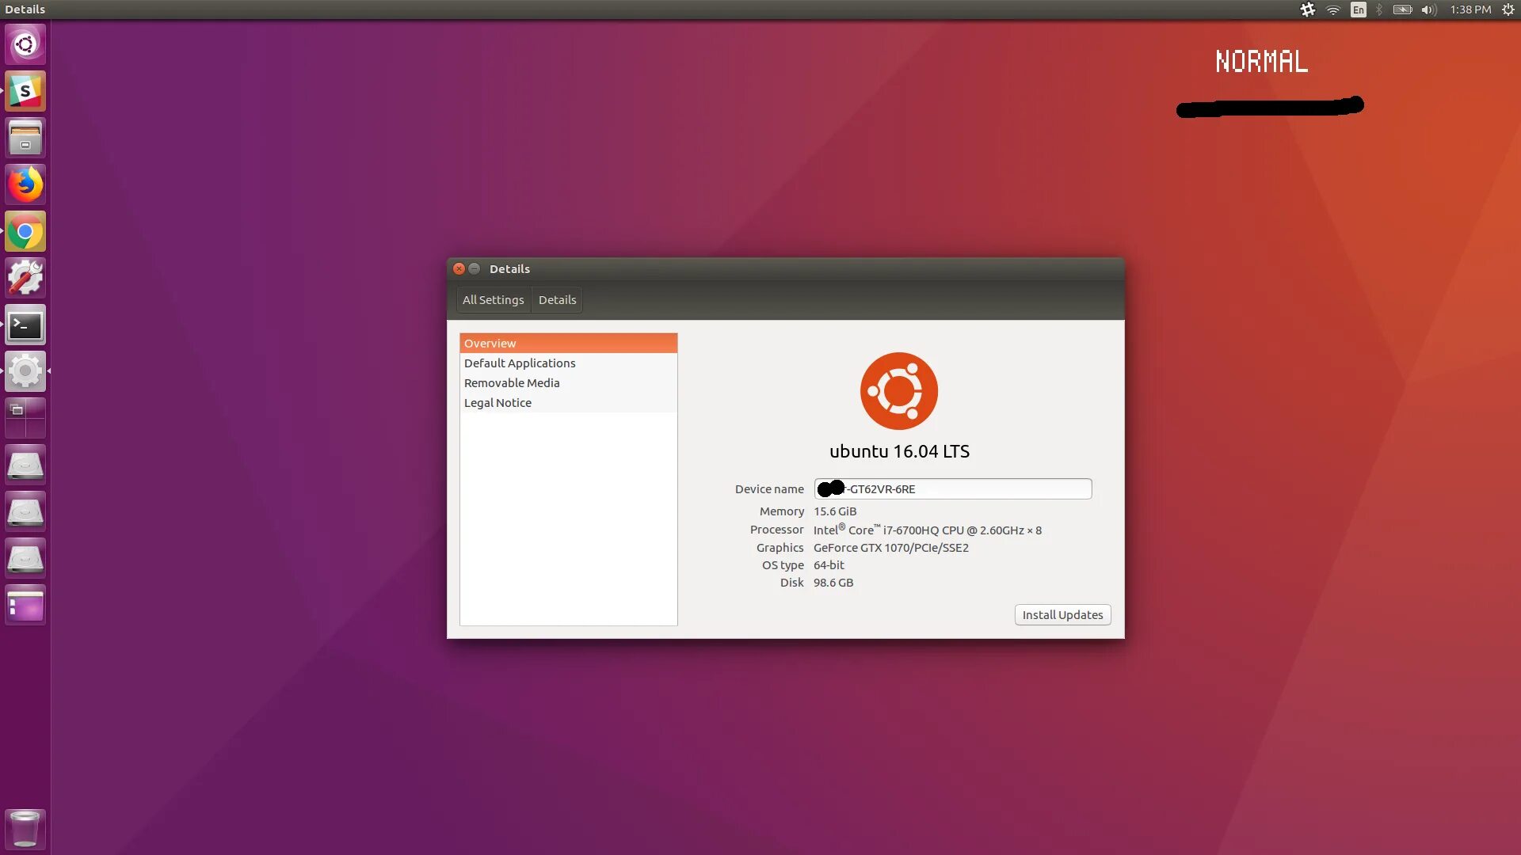Screen dimensions: 1521x855
Task: Open the Bluetooth indicator menu
Action: (x=1379, y=9)
